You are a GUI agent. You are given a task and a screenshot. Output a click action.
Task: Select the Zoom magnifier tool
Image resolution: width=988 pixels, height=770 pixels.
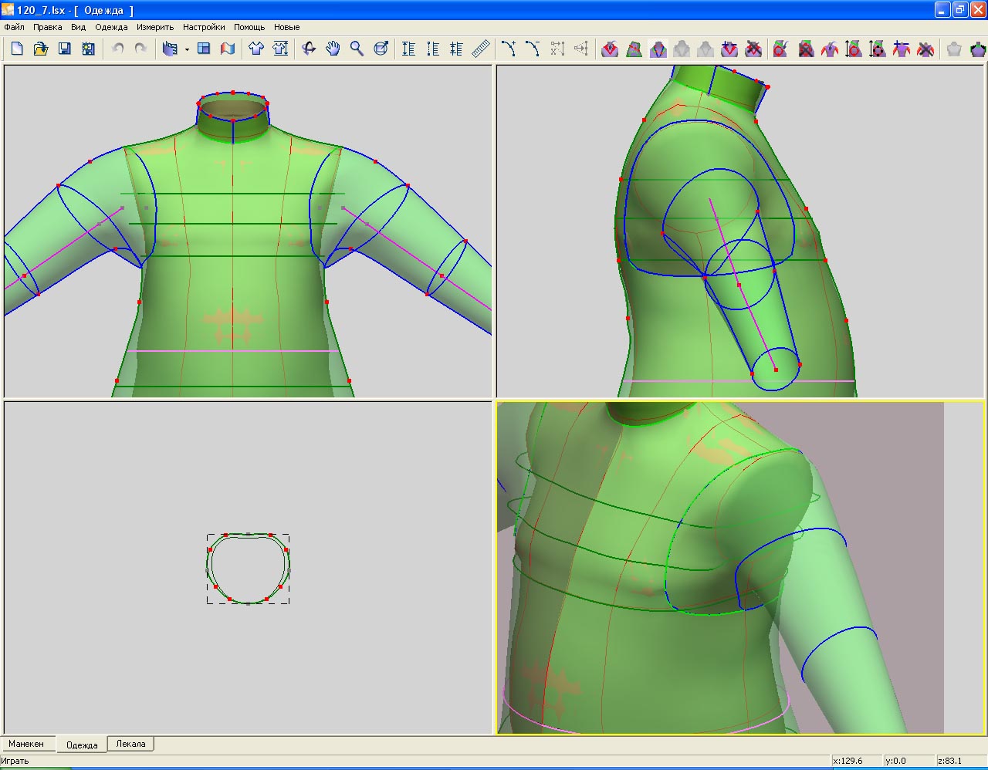point(357,49)
